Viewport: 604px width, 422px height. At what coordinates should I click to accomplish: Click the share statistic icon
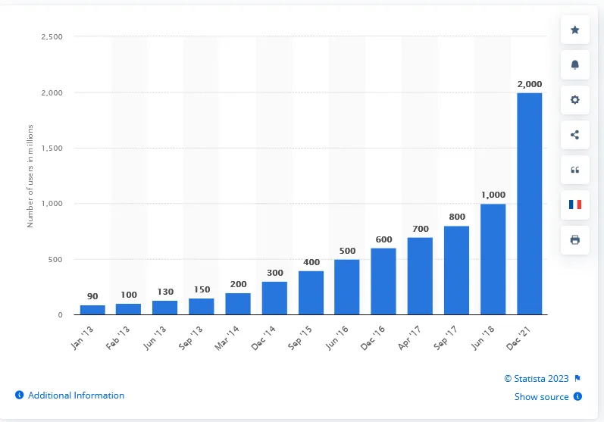pyautogui.click(x=574, y=135)
